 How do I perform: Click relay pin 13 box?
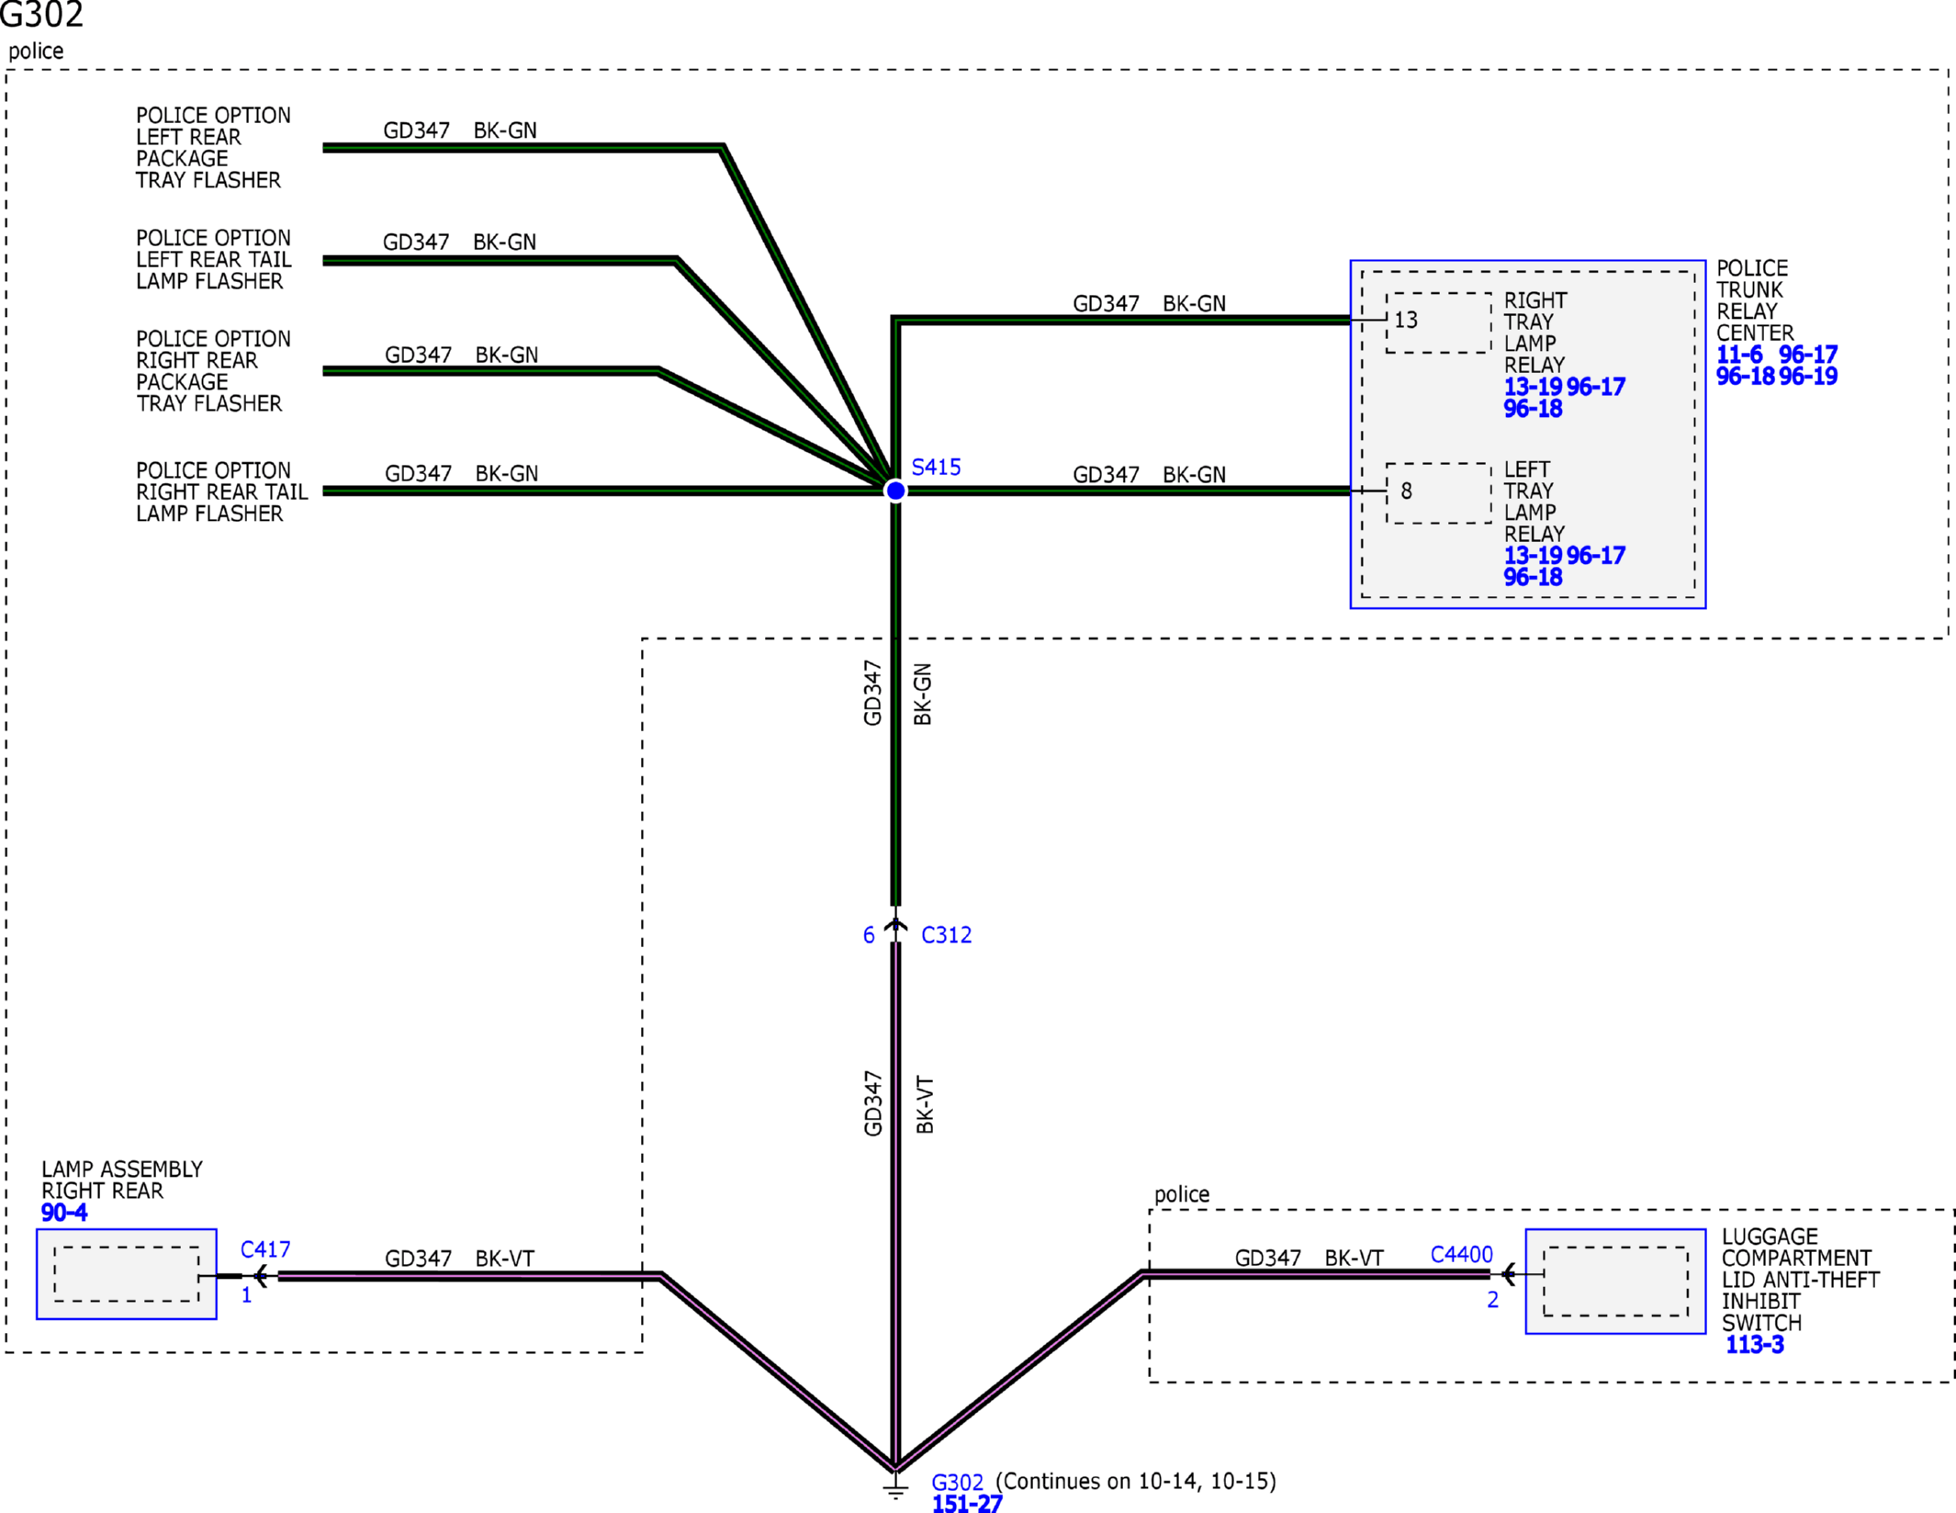(1438, 322)
